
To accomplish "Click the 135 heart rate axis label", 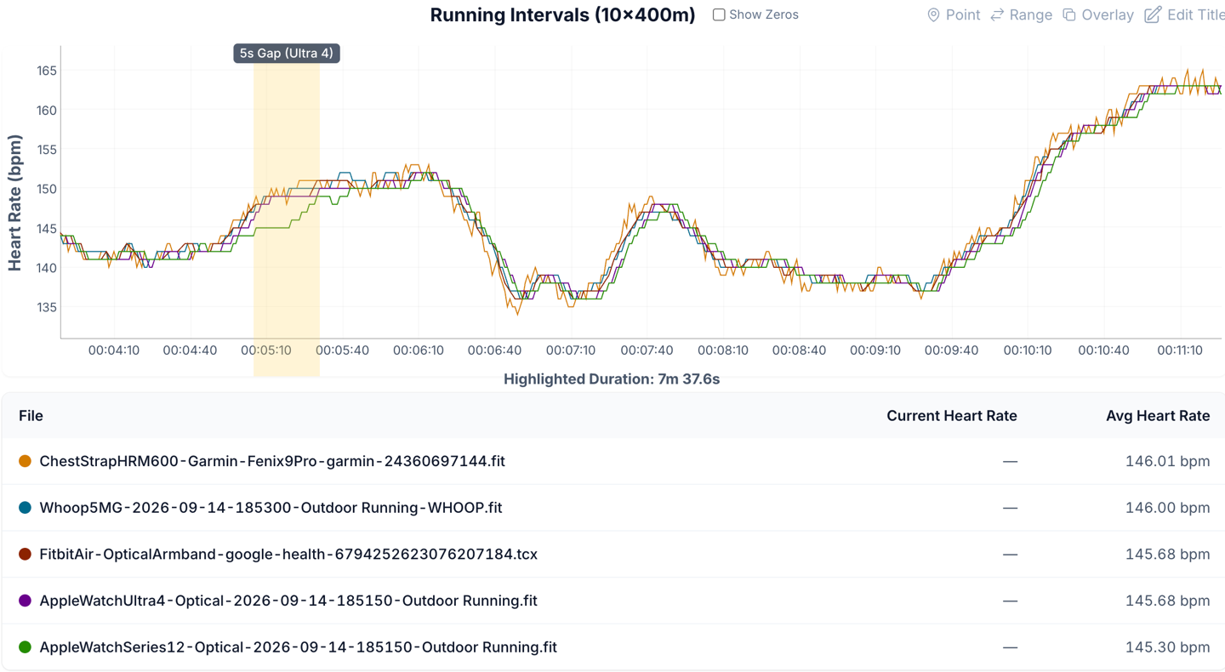I will 47,307.
